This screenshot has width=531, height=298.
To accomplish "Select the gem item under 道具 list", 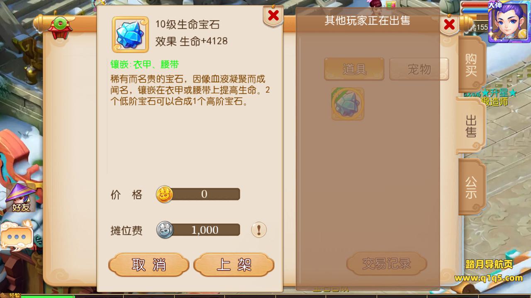I will pyautogui.click(x=348, y=104).
